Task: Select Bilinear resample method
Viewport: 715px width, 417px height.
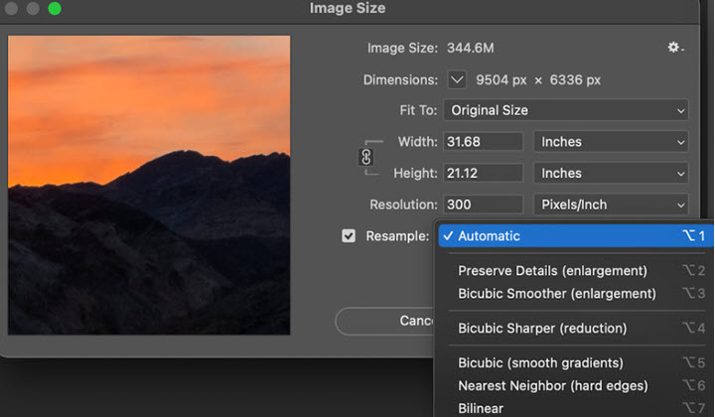Action: (483, 408)
